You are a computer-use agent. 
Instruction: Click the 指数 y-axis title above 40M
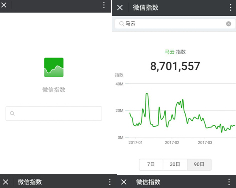(119, 75)
